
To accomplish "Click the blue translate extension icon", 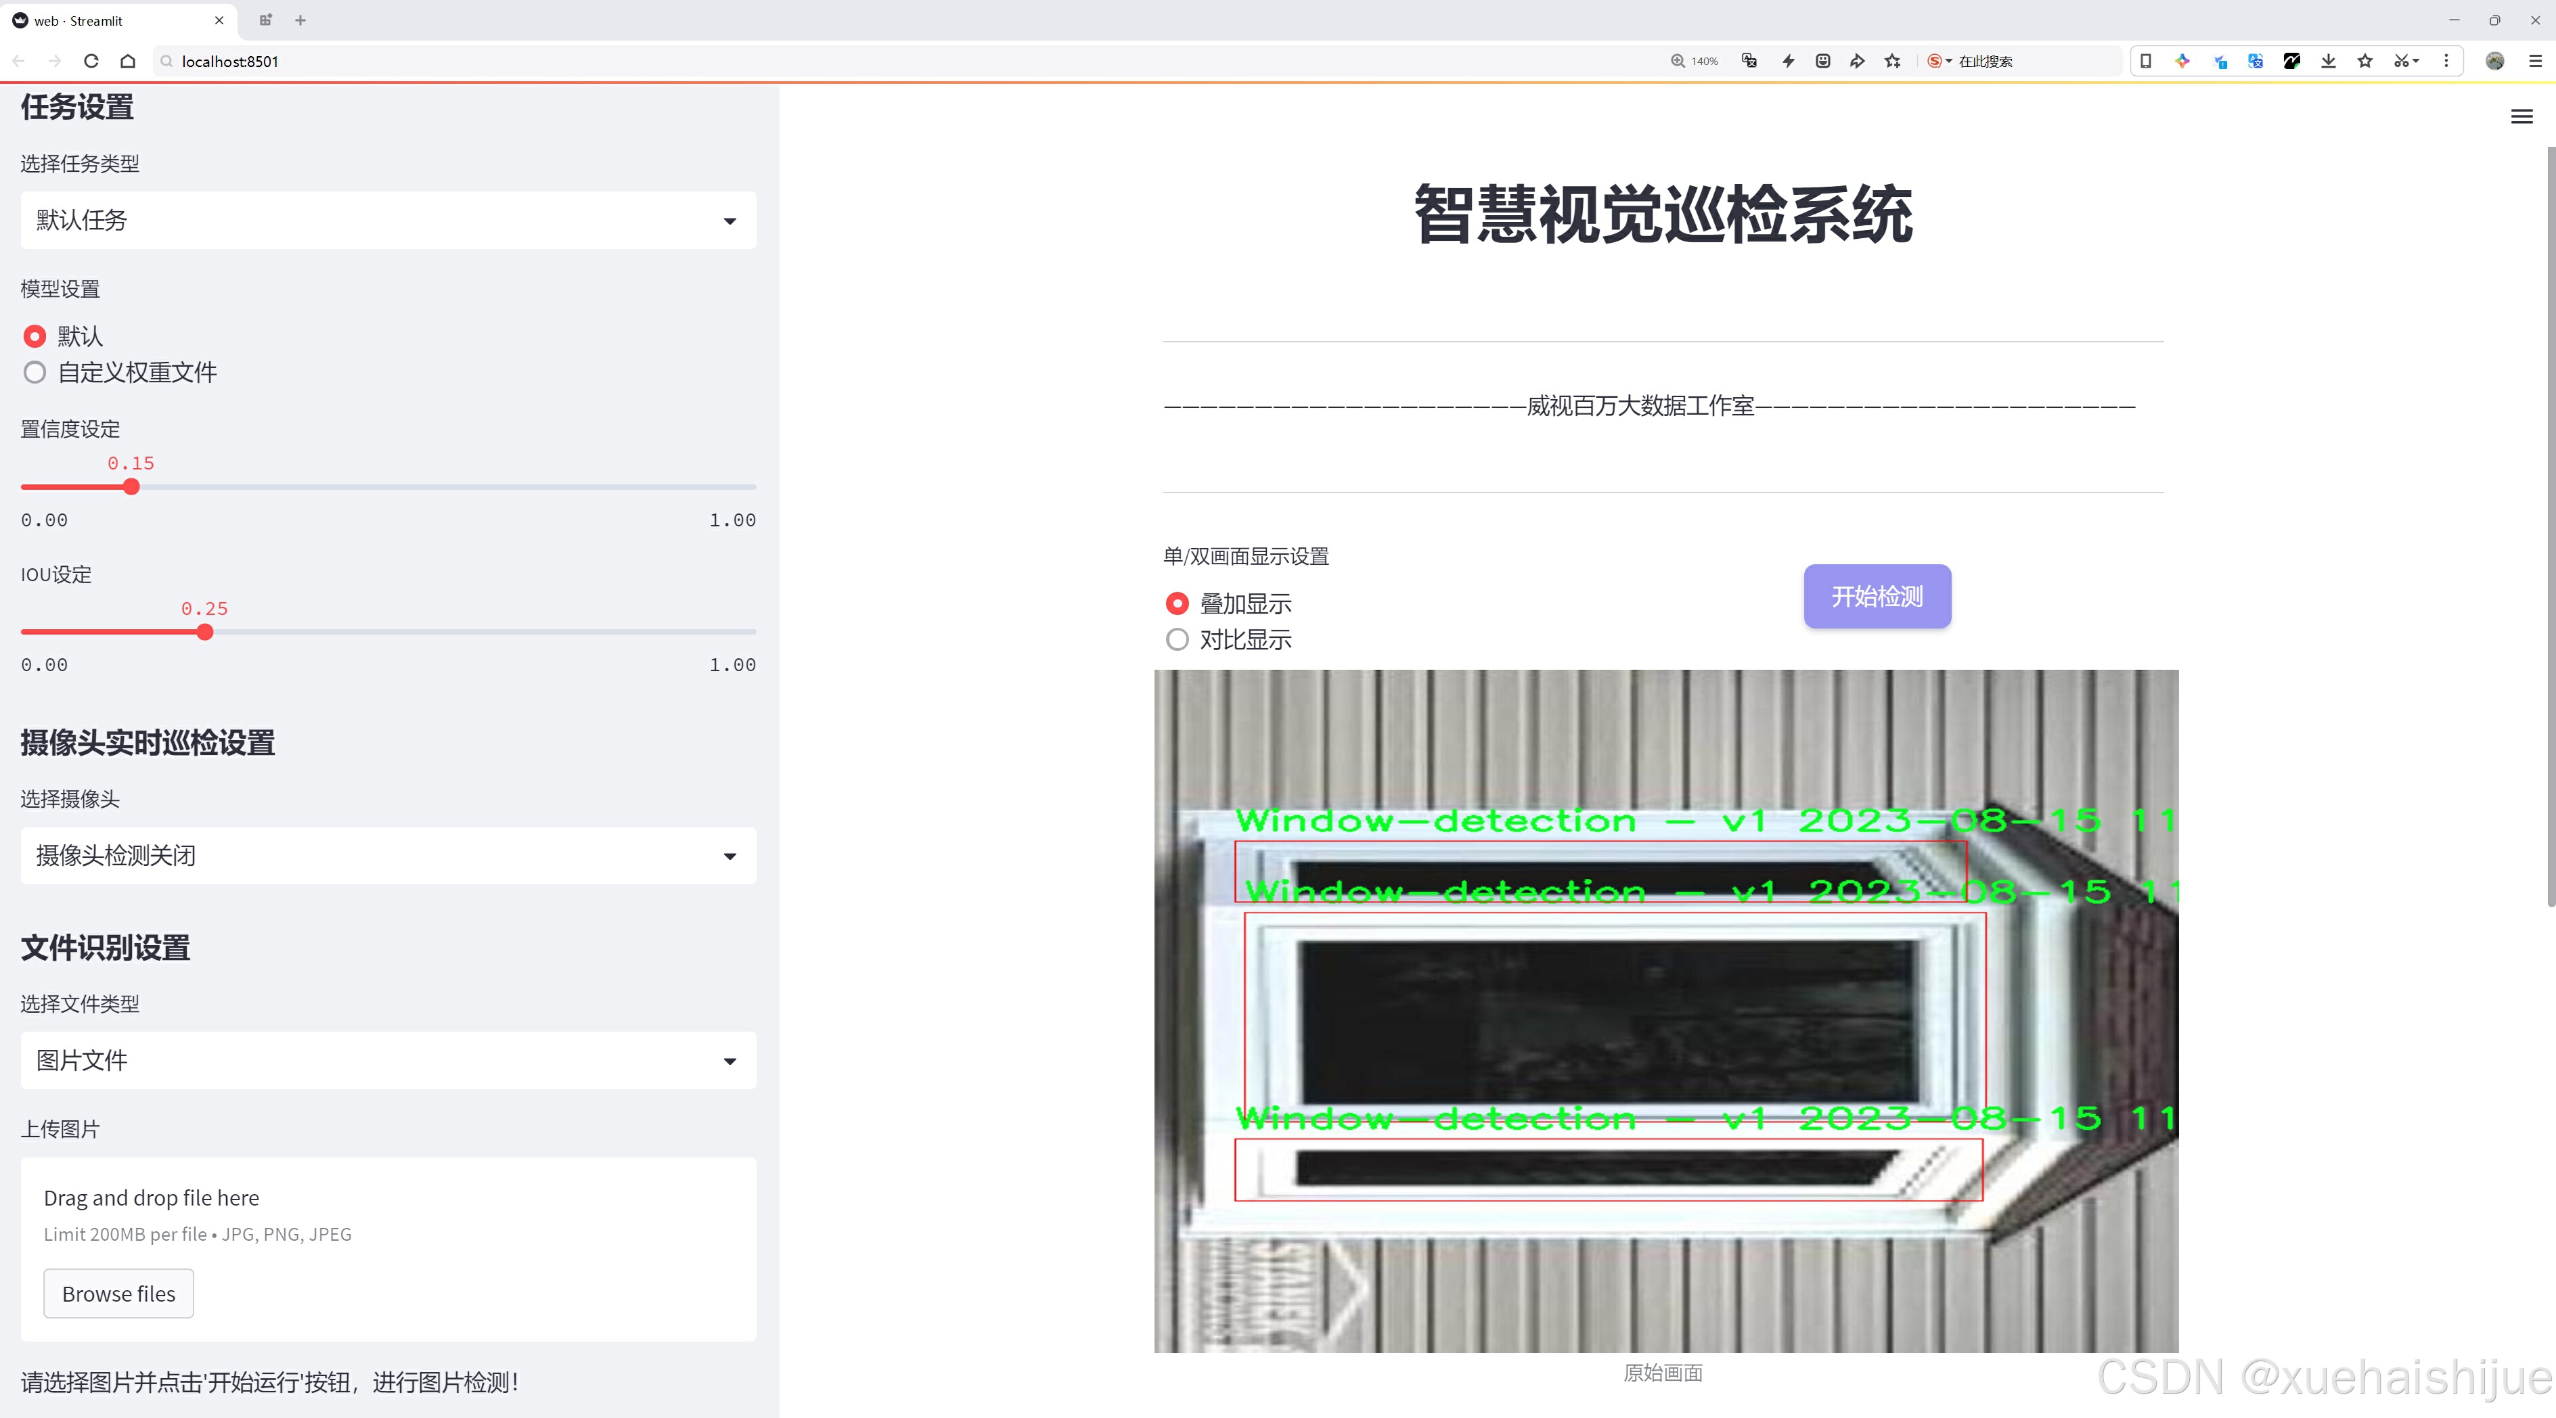I will click(2256, 60).
